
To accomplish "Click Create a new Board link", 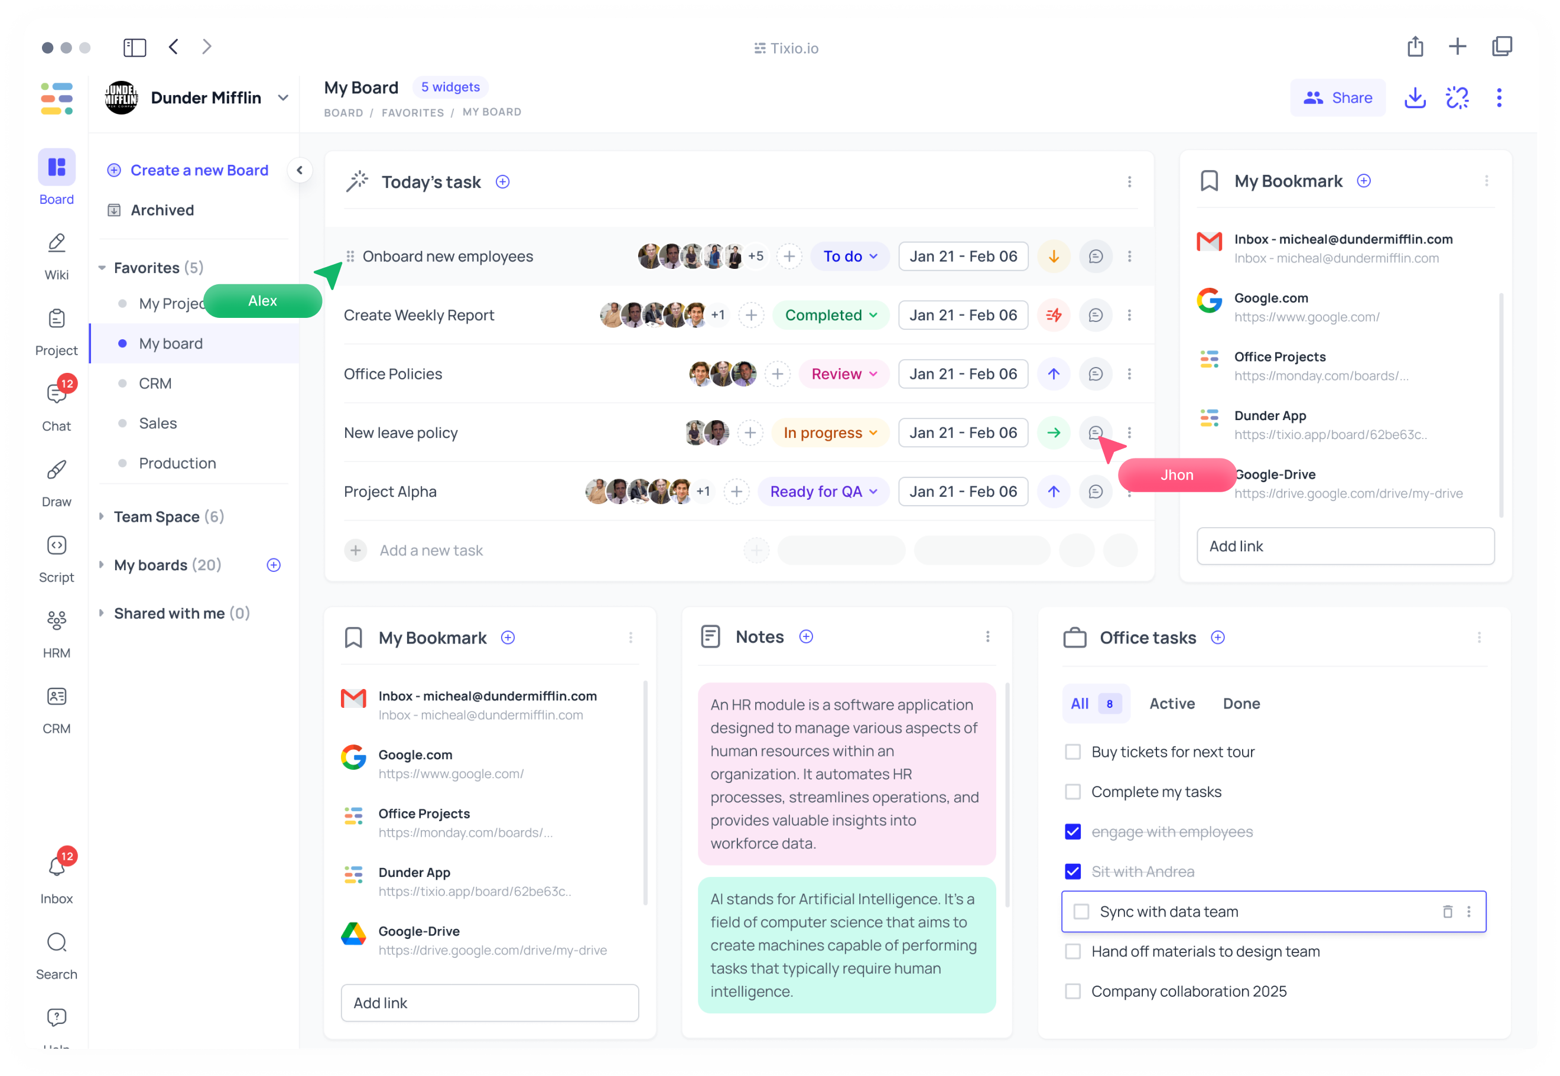I will [199, 170].
